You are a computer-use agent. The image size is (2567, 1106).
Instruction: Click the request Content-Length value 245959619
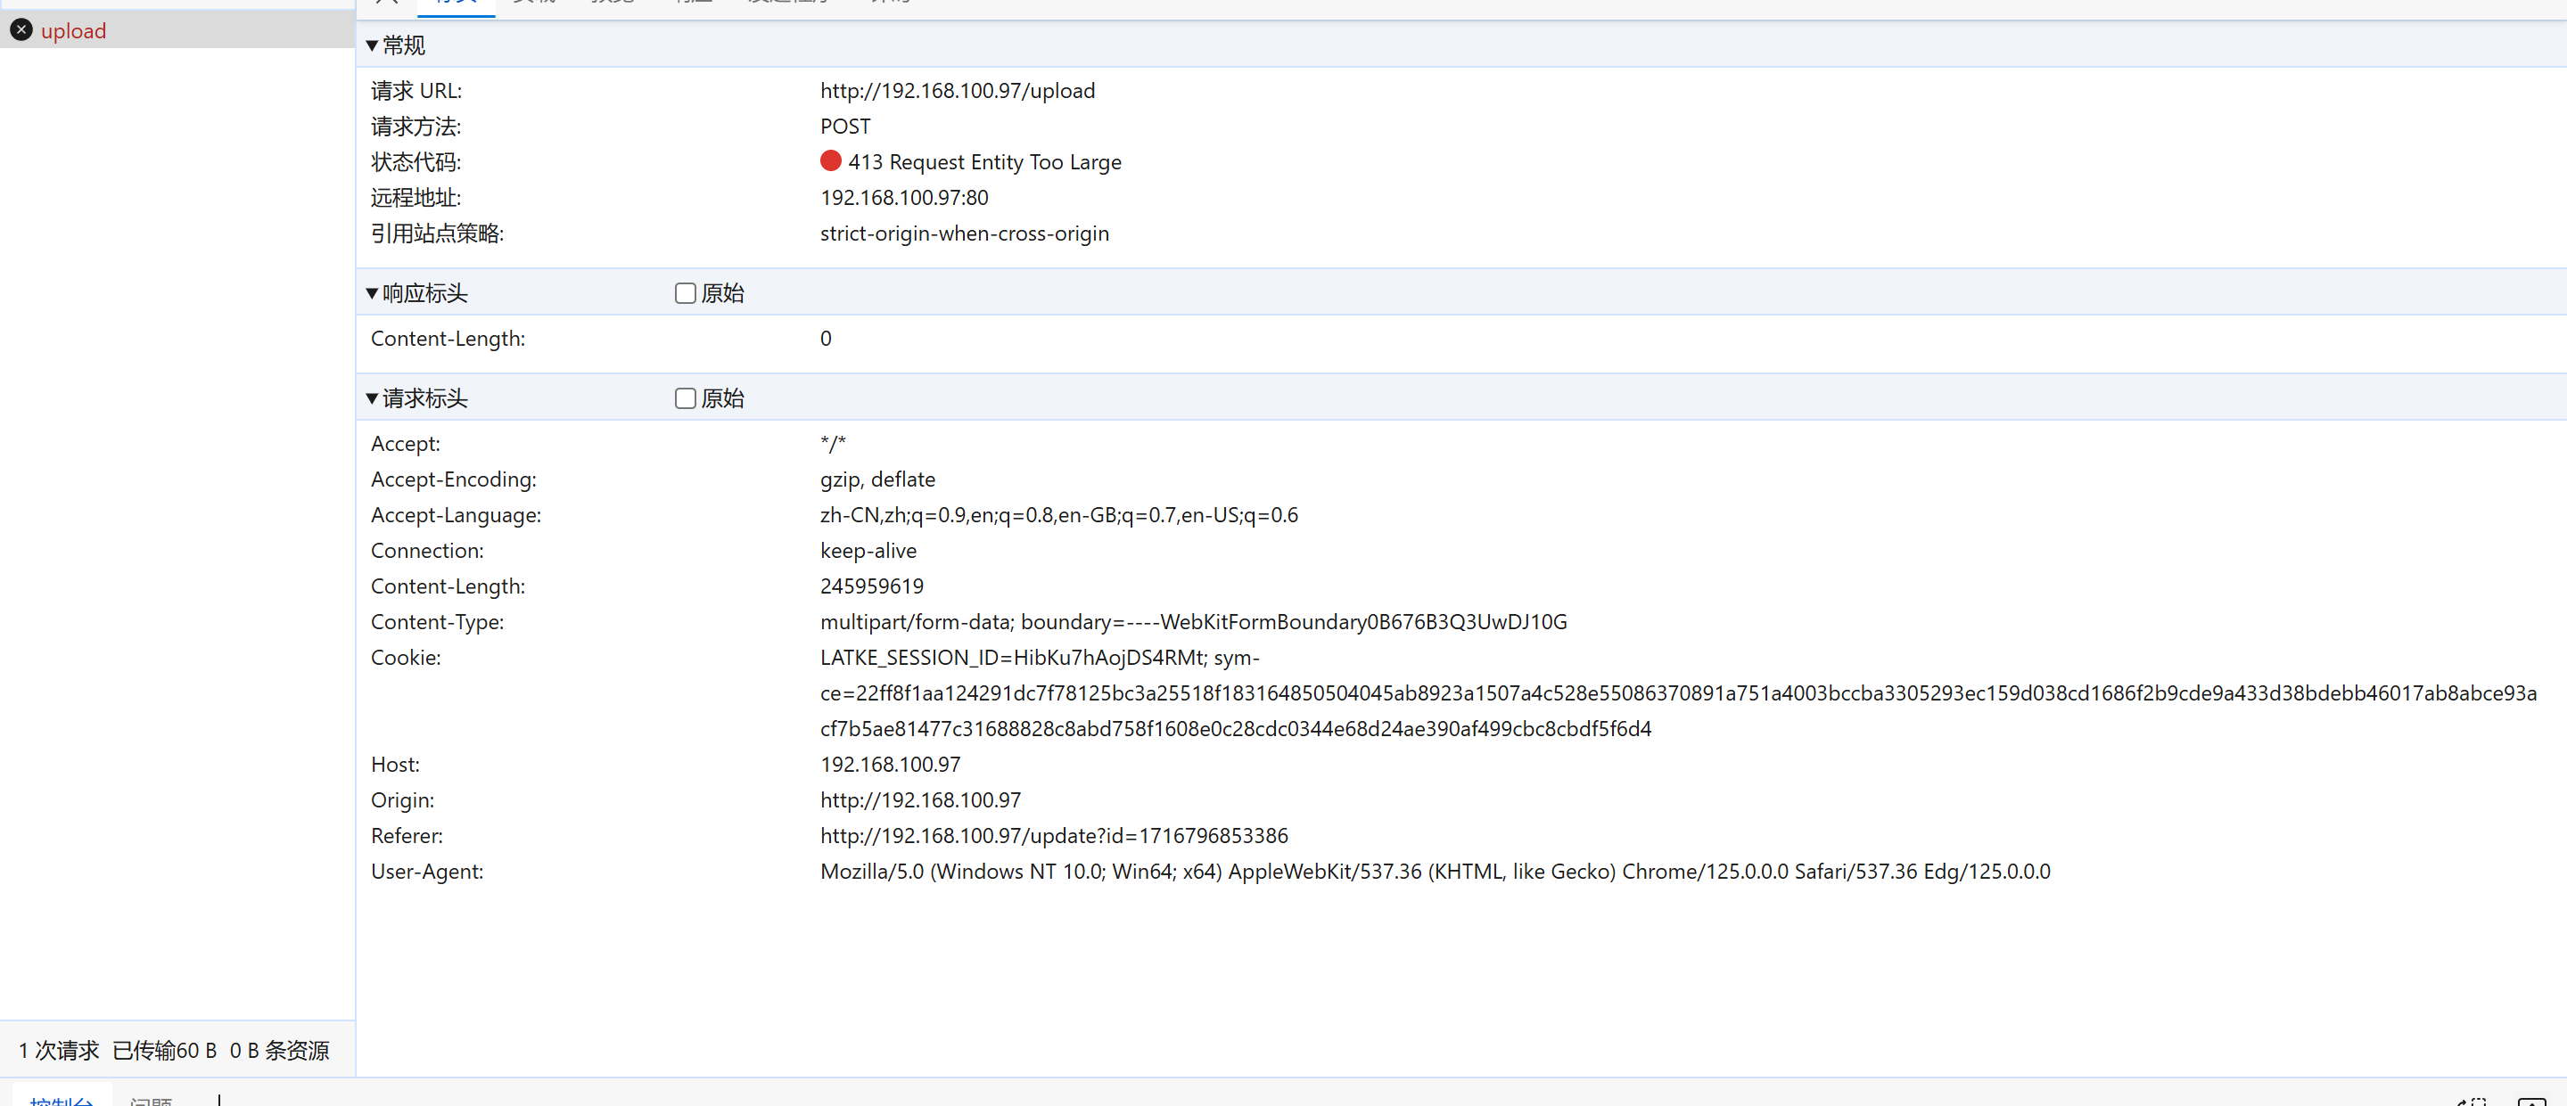871,586
